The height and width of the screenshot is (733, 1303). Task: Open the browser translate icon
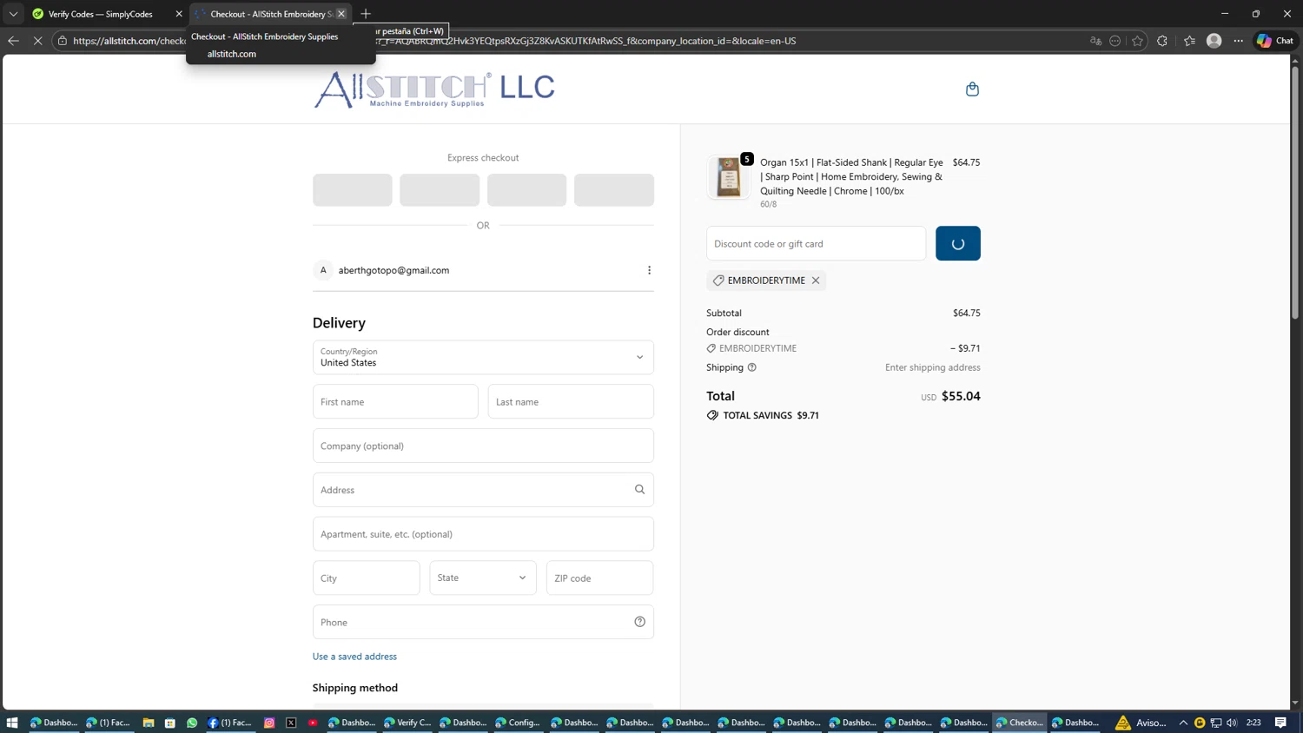pos(1095,41)
